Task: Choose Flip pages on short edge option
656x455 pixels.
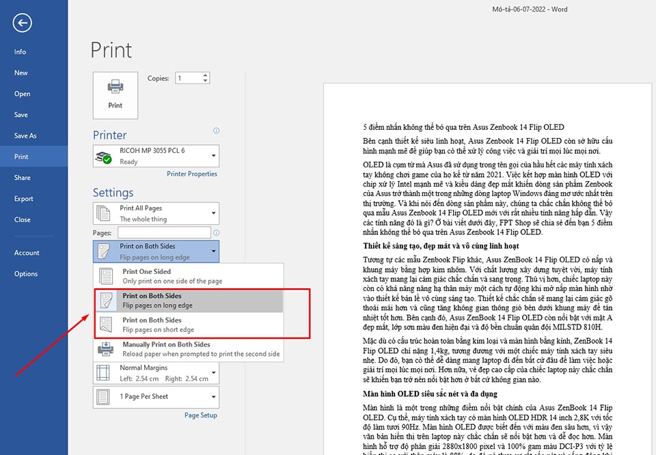Action: pos(189,325)
